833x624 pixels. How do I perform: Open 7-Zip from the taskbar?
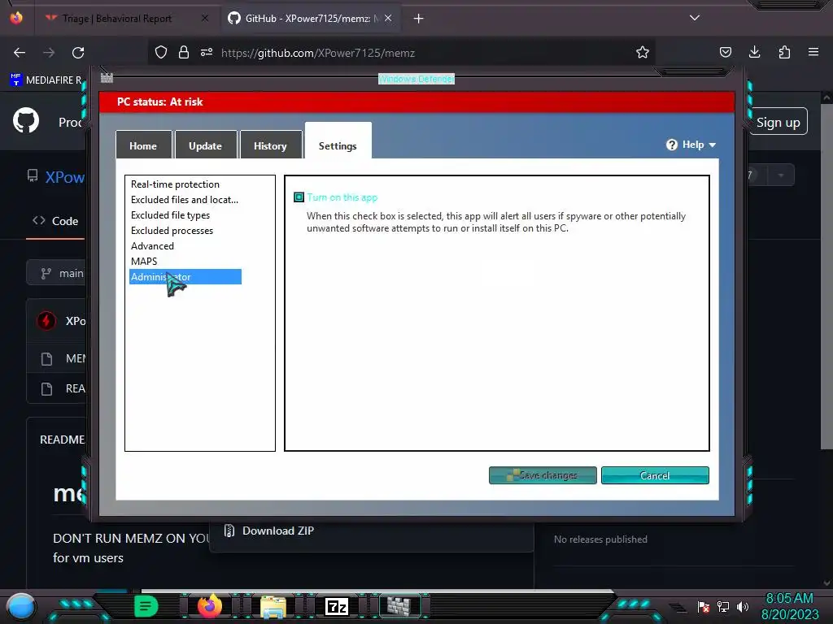coord(337,606)
